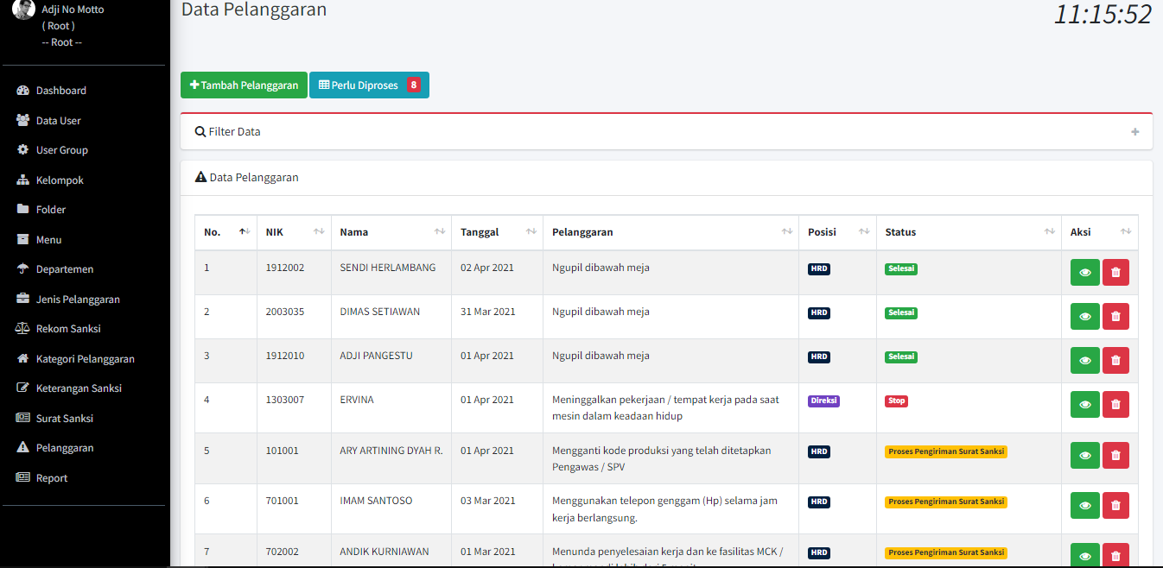Click the Tambah Pelanggaran button
The height and width of the screenshot is (568, 1163).
click(244, 85)
